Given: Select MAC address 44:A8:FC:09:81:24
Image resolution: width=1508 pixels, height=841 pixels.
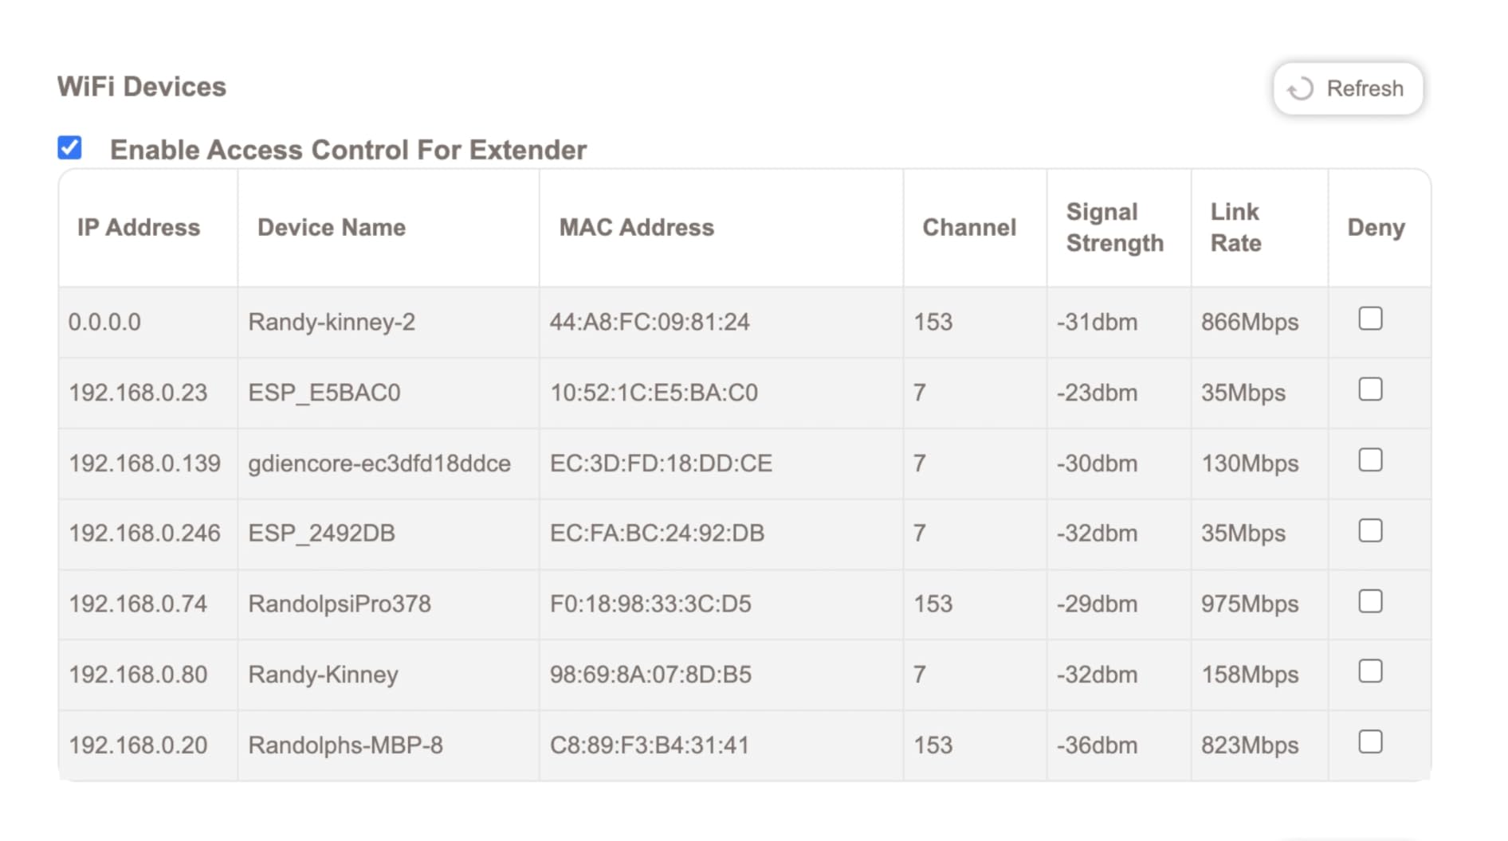Looking at the screenshot, I should click(x=650, y=323).
